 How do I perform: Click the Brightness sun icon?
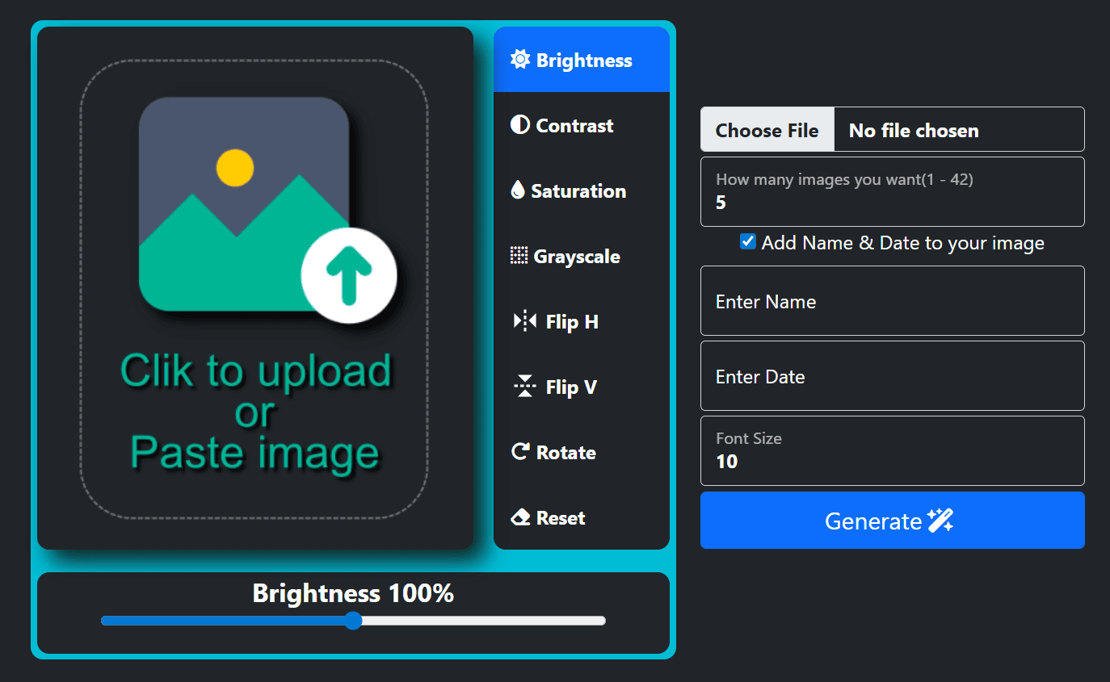(x=520, y=59)
